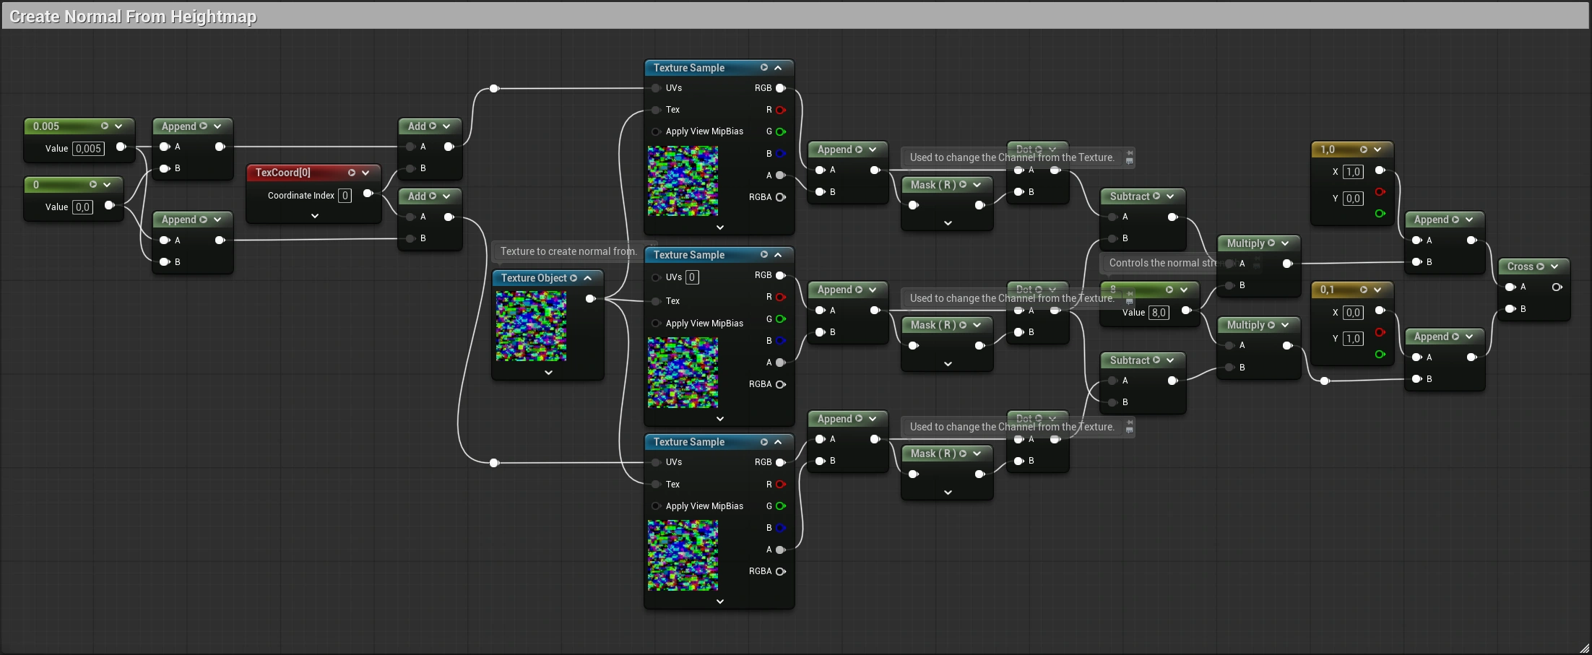This screenshot has width=1592, height=655.
Task: Select Tex input pin on middle Texture Sample
Action: click(x=656, y=301)
